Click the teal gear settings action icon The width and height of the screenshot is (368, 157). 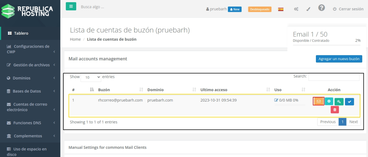pos(329,102)
